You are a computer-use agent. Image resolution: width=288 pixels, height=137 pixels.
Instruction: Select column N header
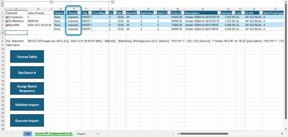coord(202,9)
